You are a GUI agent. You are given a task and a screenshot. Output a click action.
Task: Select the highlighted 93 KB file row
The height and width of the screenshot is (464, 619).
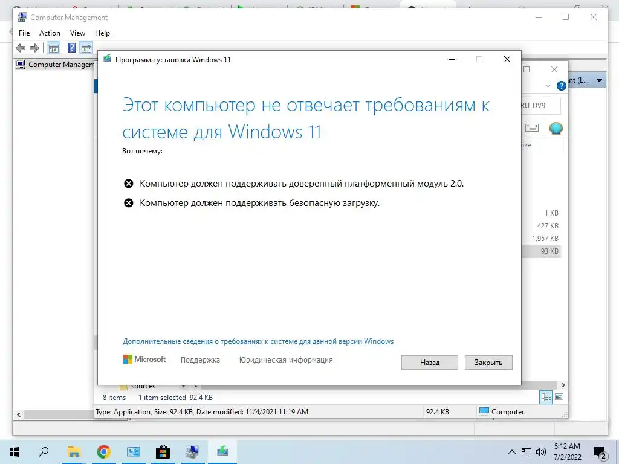pos(541,251)
